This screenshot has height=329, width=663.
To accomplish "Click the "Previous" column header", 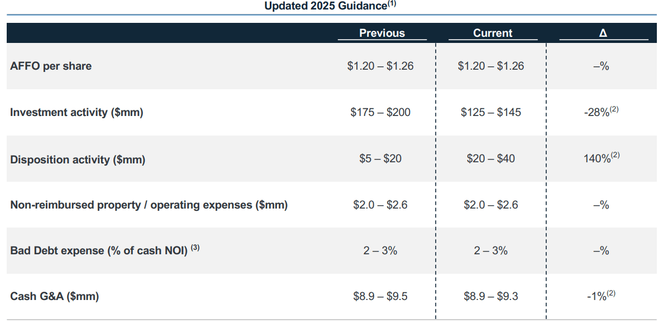I will [x=382, y=33].
